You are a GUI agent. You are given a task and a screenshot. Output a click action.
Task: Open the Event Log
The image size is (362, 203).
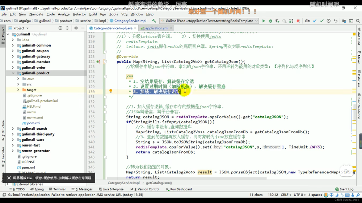[x=344, y=189]
